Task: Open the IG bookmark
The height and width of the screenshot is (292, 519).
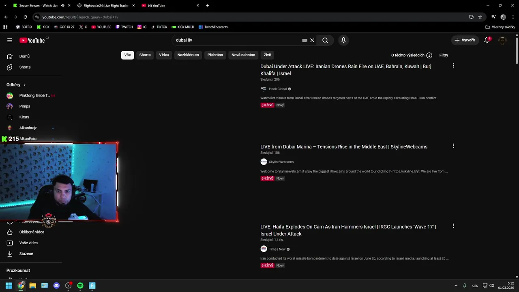Action: click(x=142, y=27)
